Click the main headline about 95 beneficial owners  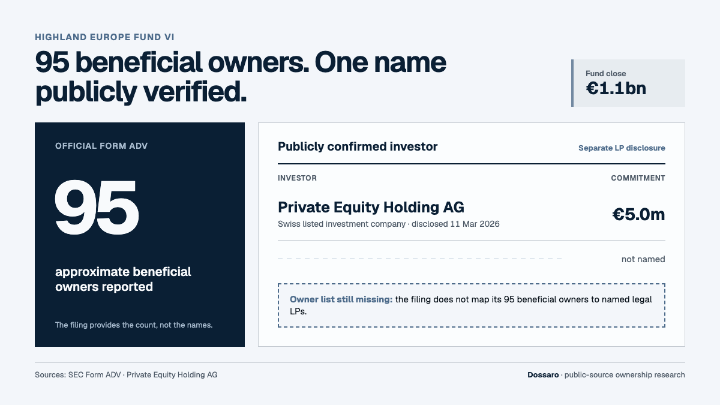pos(241,77)
